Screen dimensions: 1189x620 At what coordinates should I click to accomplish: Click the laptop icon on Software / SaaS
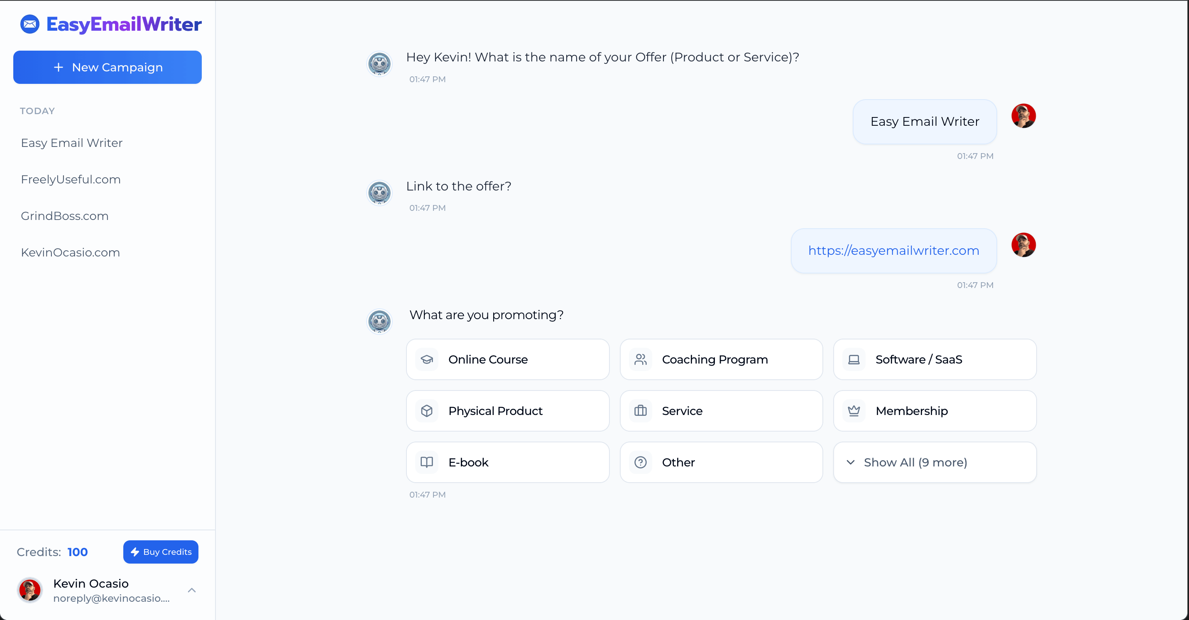[x=854, y=359]
